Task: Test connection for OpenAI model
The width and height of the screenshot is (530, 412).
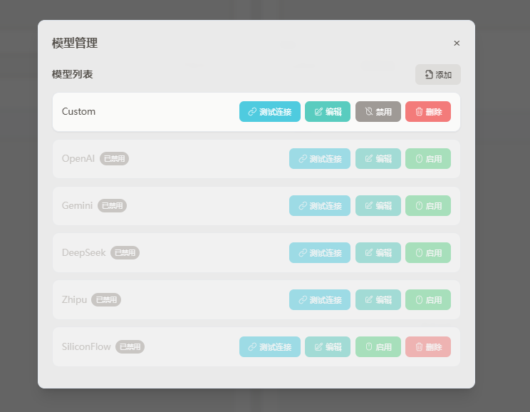Action: (319, 159)
